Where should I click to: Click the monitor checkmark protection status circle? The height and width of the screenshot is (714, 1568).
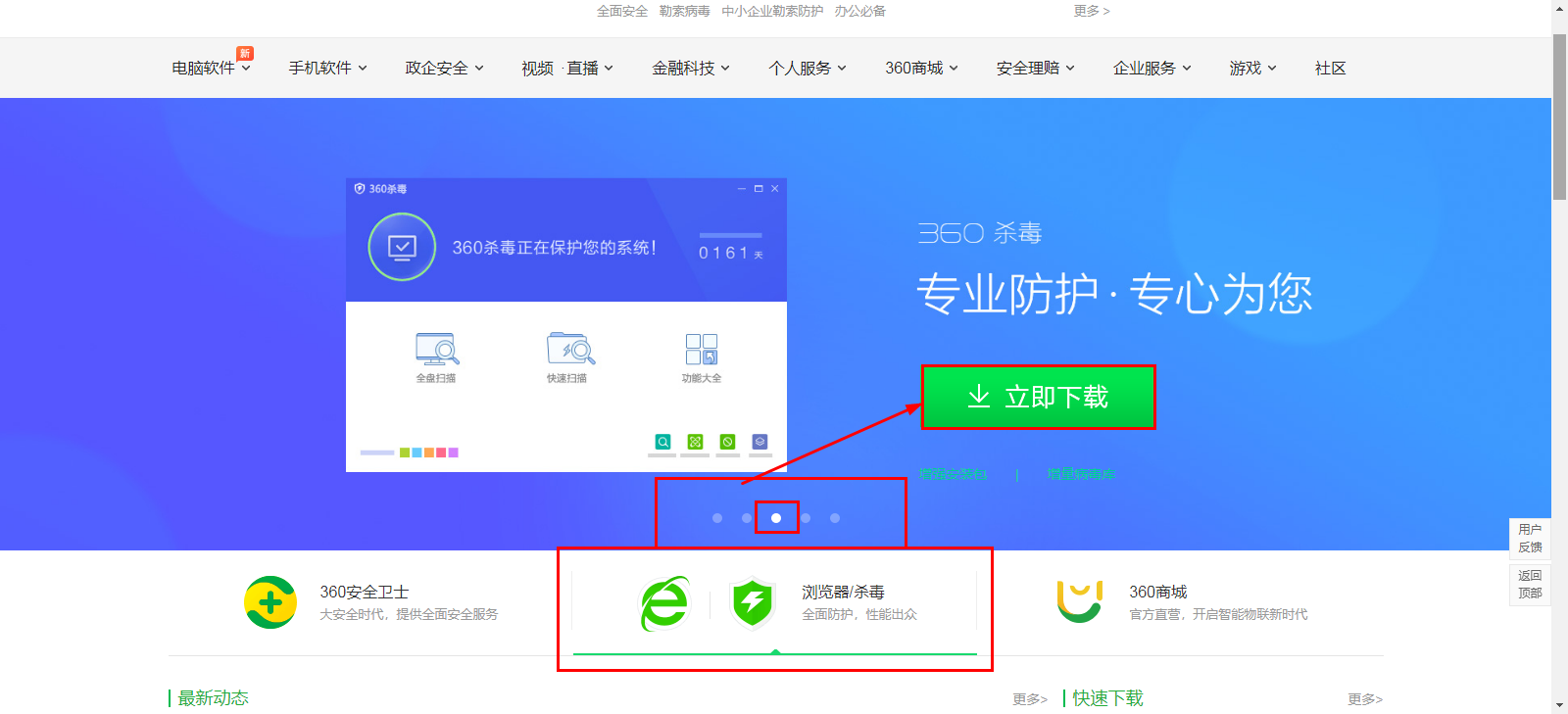402,247
